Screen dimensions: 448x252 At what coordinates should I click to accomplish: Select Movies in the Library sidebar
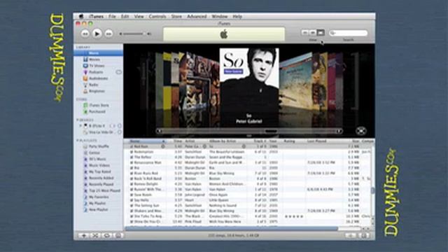click(x=94, y=59)
